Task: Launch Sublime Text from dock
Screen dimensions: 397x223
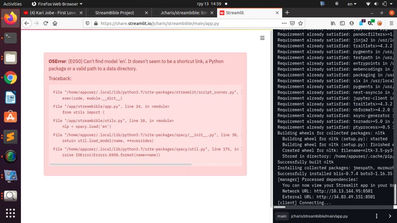Action: 10,137
